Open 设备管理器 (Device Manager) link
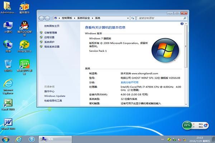215x143 pixels. click(x=51, y=33)
